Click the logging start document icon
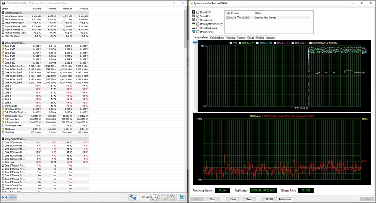 pyautogui.click(x=163, y=197)
